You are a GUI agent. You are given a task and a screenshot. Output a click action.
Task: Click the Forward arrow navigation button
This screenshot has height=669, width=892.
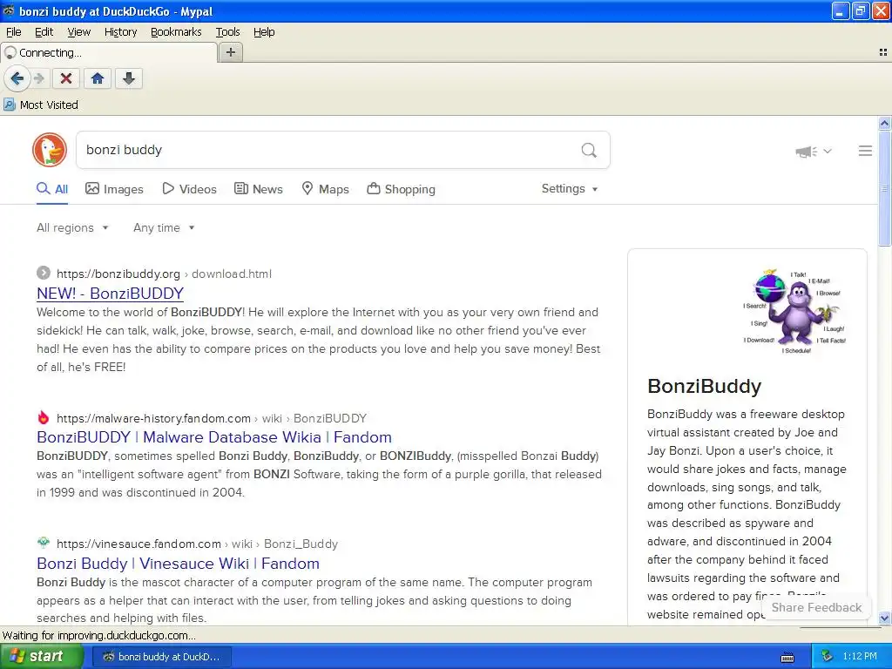tap(38, 78)
